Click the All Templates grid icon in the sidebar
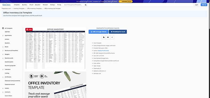Image resolution: width=210 pixels, height=98 pixels. click(x=3, y=28)
